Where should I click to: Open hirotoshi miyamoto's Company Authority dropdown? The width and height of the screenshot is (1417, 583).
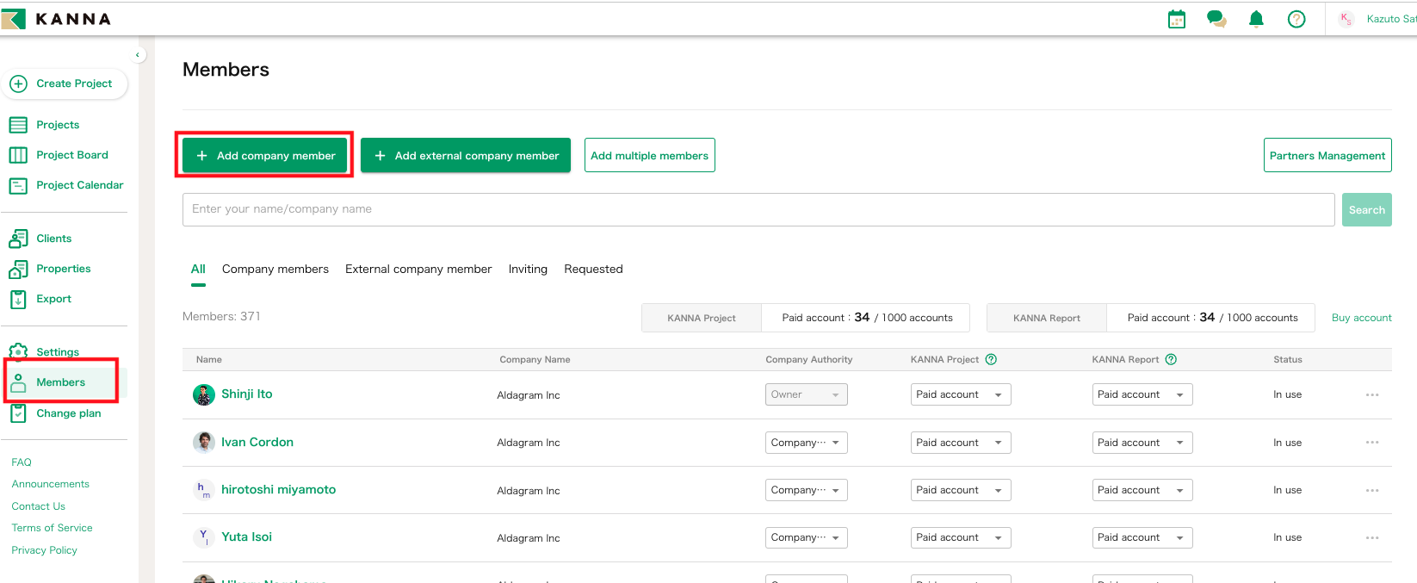806,490
